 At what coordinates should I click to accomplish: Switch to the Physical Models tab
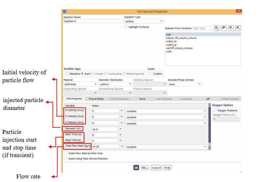pyautogui.click(x=96, y=99)
